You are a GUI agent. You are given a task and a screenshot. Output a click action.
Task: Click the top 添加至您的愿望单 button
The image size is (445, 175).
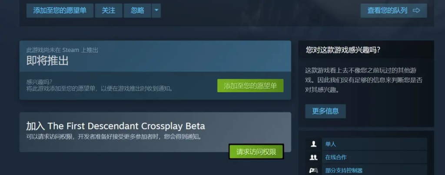[60, 10]
